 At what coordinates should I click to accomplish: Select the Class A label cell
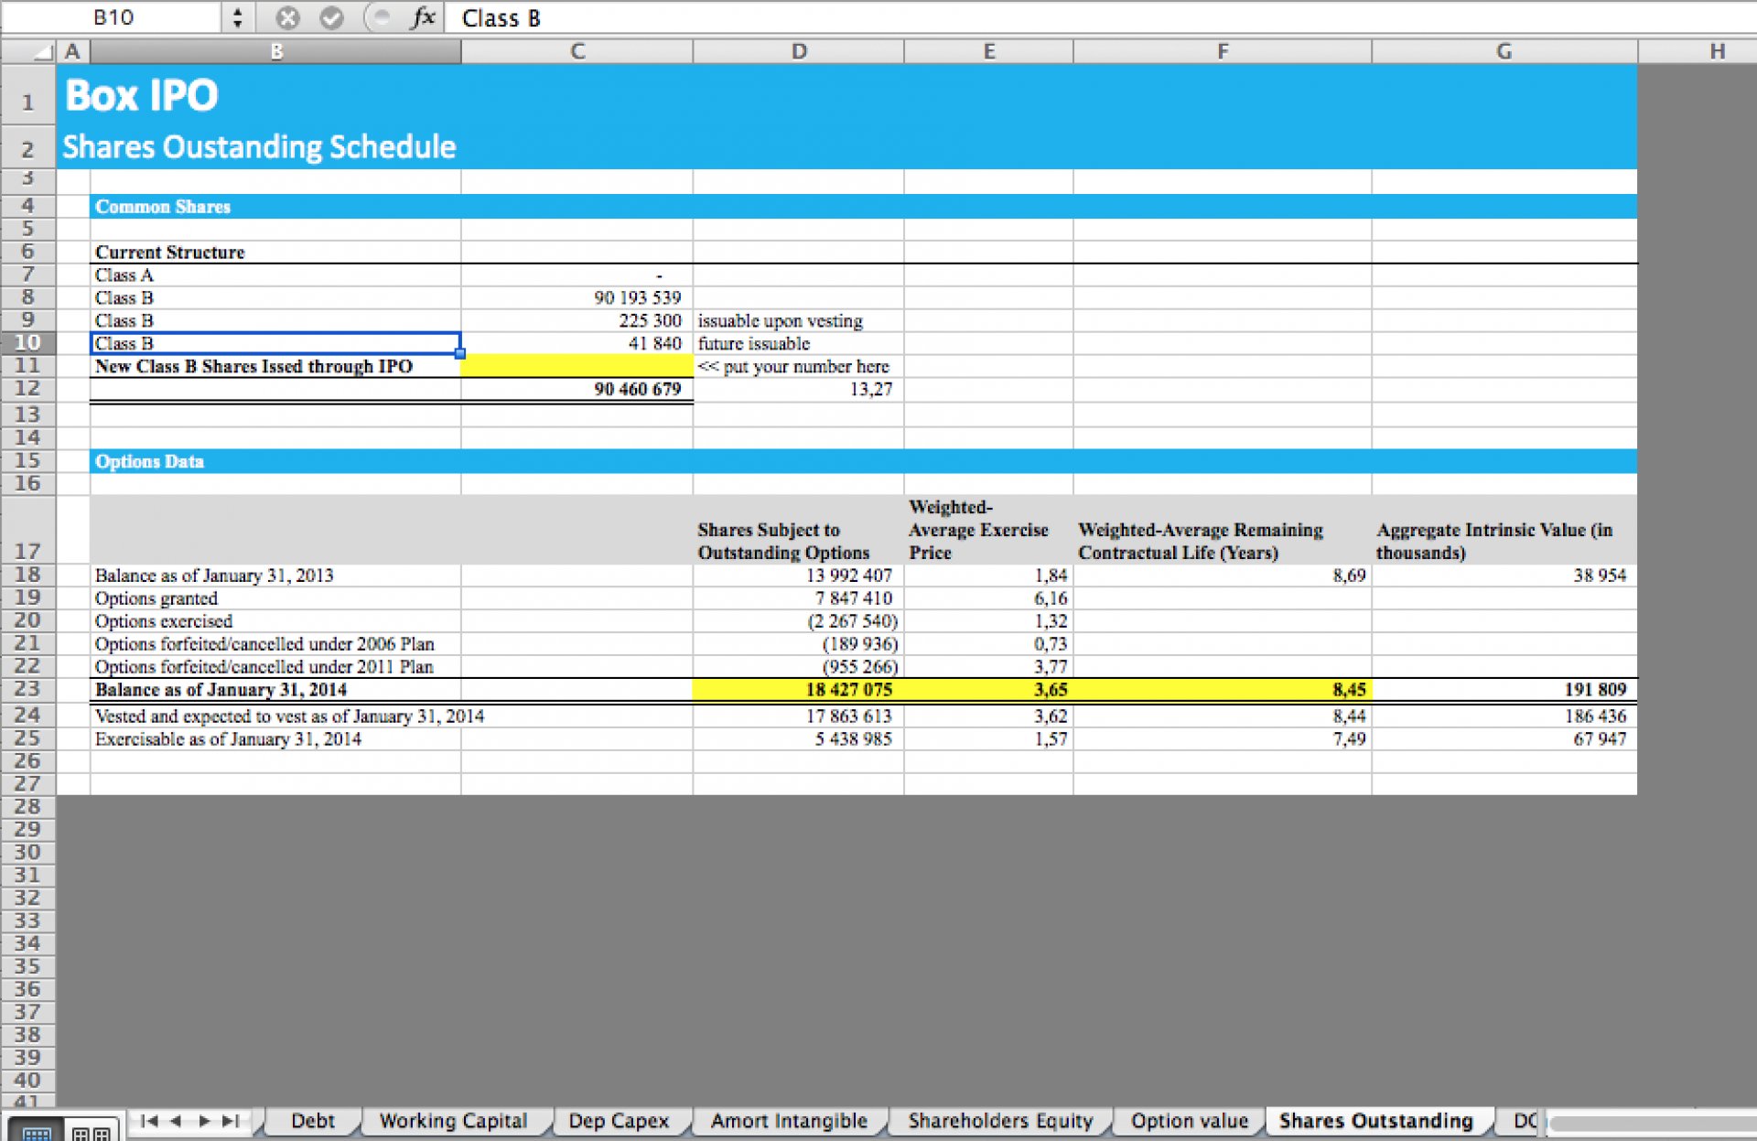pyautogui.click(x=275, y=275)
